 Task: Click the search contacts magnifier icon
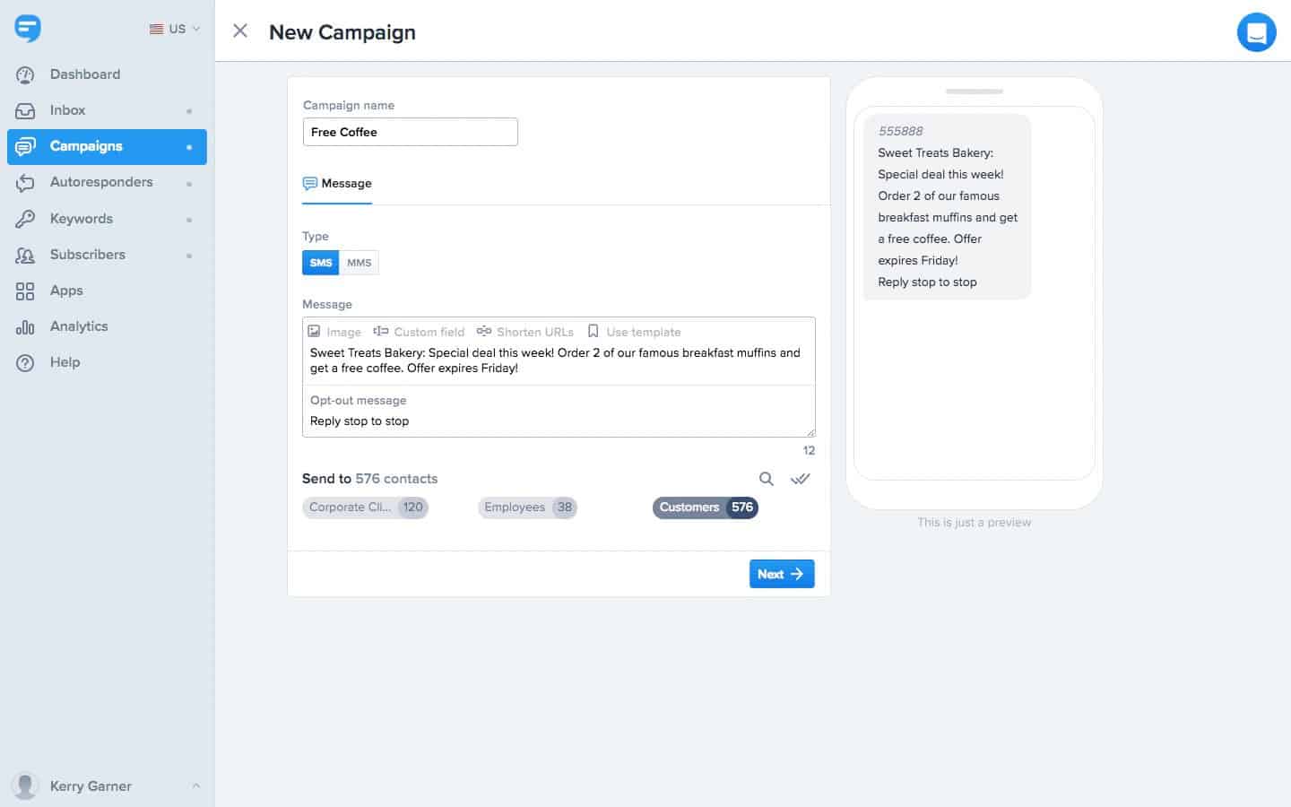(767, 479)
